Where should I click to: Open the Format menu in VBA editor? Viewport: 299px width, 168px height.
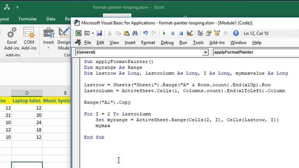[148, 42]
